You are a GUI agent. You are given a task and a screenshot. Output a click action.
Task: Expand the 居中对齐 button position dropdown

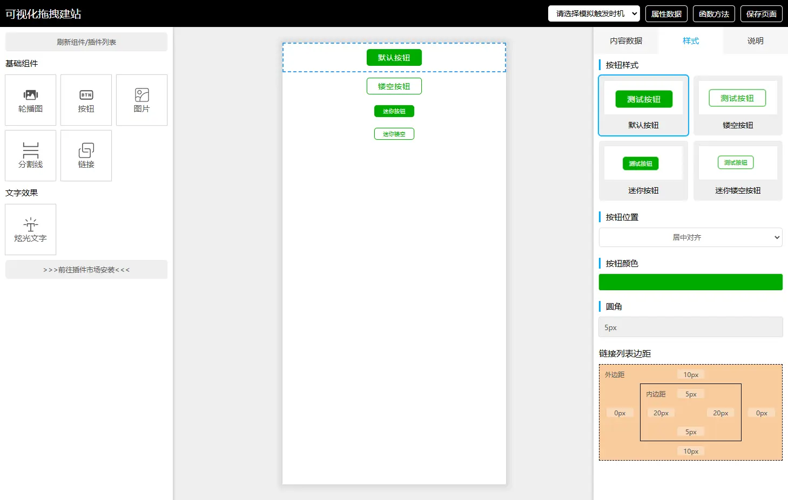click(690, 237)
